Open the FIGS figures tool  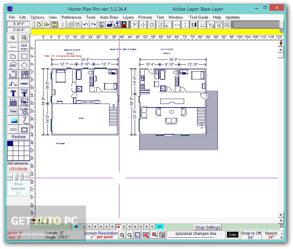[x=25, y=102]
